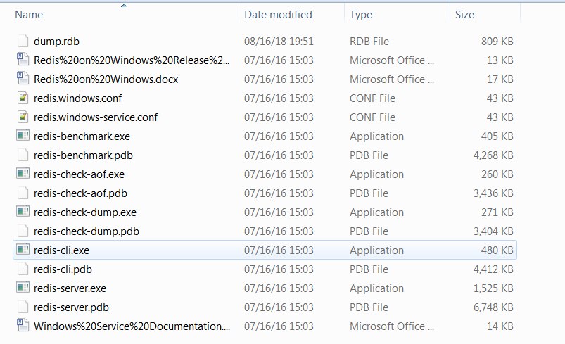Click the redis-cli.pdb file icon
The image size is (565, 344).
(x=23, y=269)
